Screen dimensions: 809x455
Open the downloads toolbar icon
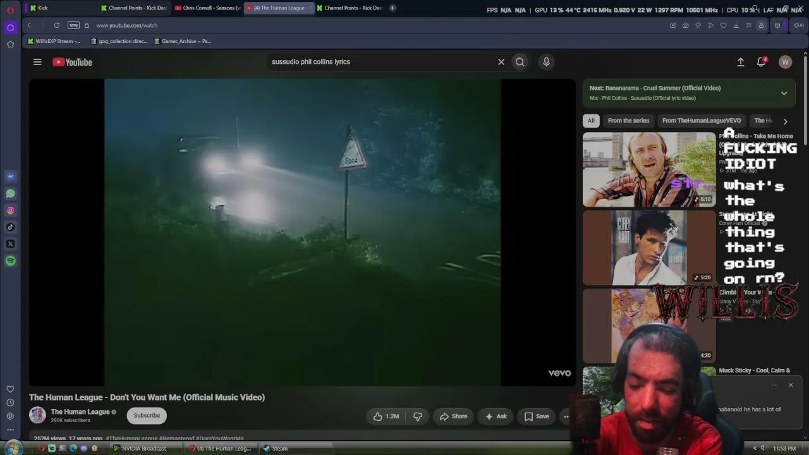736,25
